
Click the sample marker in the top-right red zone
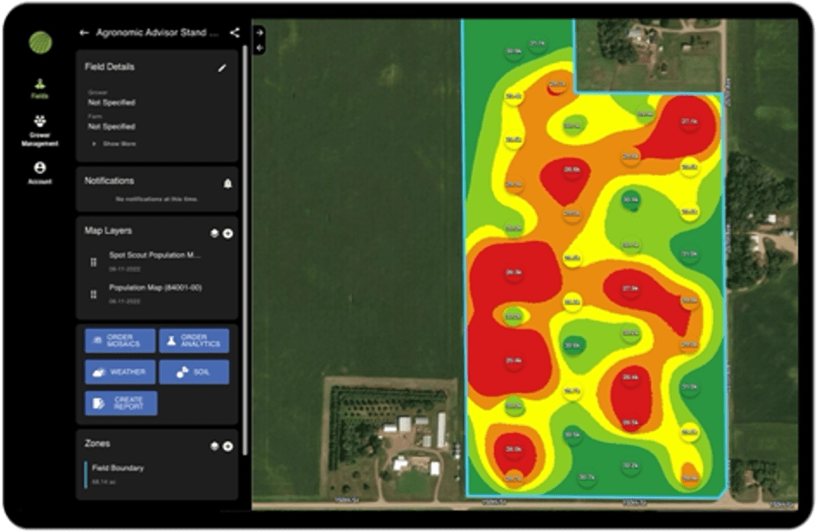(x=689, y=123)
